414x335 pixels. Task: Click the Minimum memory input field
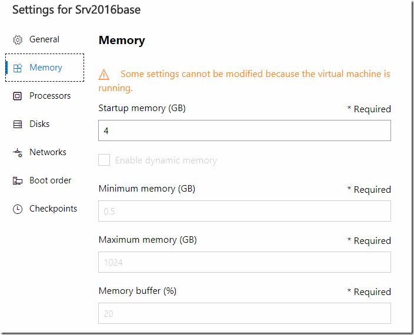pos(244,211)
